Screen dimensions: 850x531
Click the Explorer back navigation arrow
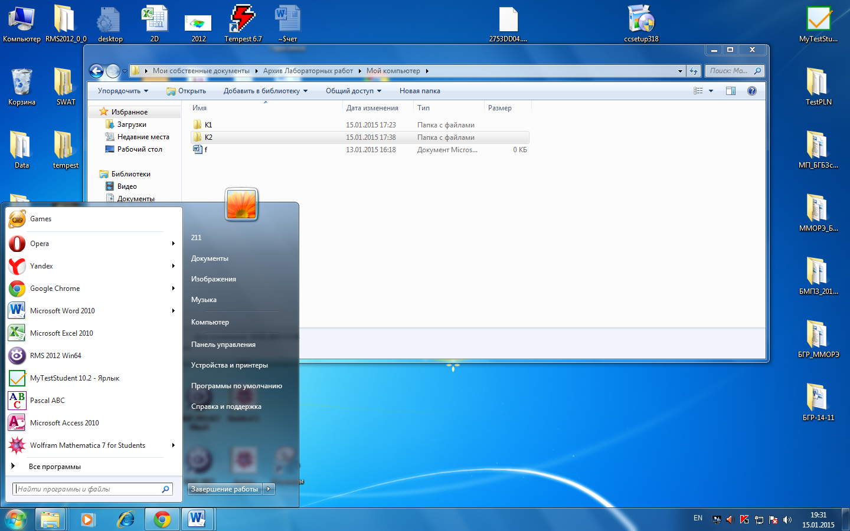click(96, 71)
